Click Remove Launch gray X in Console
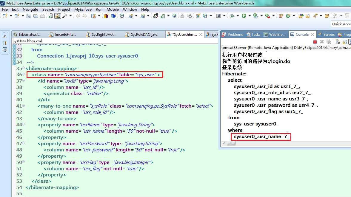 (322, 42)
